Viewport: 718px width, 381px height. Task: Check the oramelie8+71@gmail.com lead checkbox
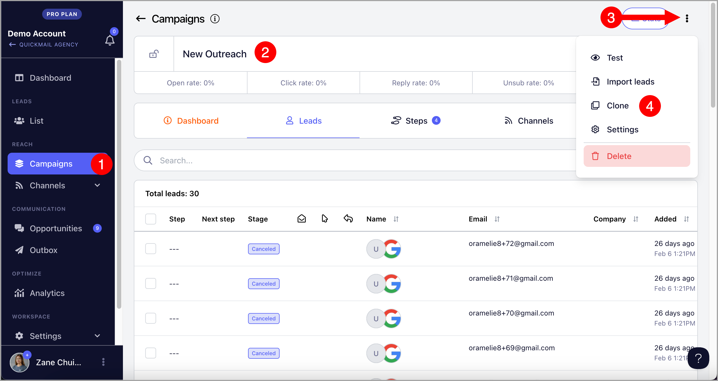point(150,283)
